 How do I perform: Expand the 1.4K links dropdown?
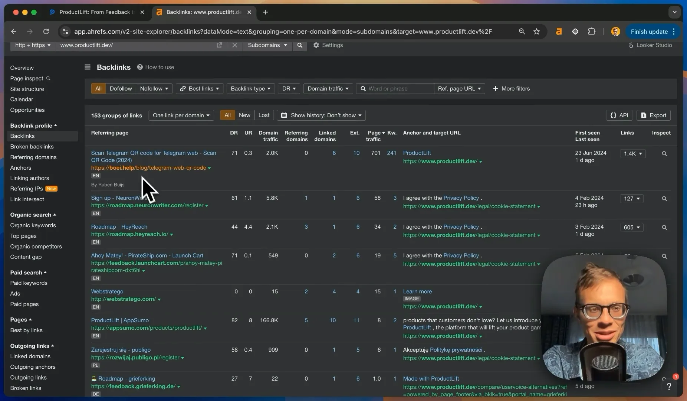tap(633, 154)
